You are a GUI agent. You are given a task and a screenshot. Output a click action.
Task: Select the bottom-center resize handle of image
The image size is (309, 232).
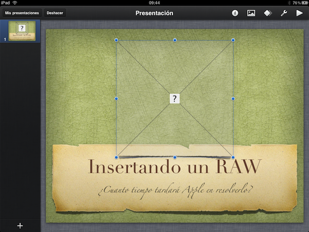click(175, 157)
